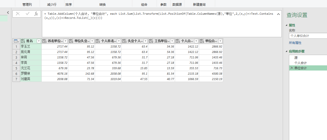
Task: Change data type icon of 个人养老 column
Action: [x=98, y=41]
